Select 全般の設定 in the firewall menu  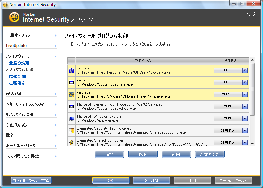pyautogui.click(x=19, y=63)
